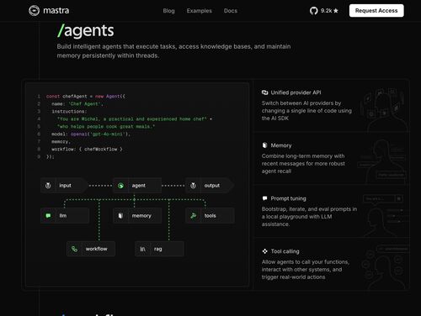Image resolution: width=421 pixels, height=316 pixels.
Task: Click the llm node label
Action: click(x=63, y=215)
